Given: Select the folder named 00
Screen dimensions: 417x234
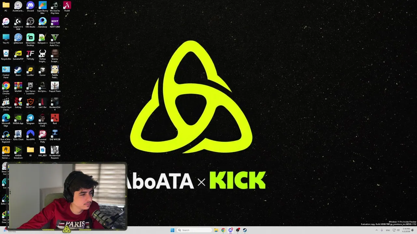Looking at the screenshot, I should click(30, 151).
